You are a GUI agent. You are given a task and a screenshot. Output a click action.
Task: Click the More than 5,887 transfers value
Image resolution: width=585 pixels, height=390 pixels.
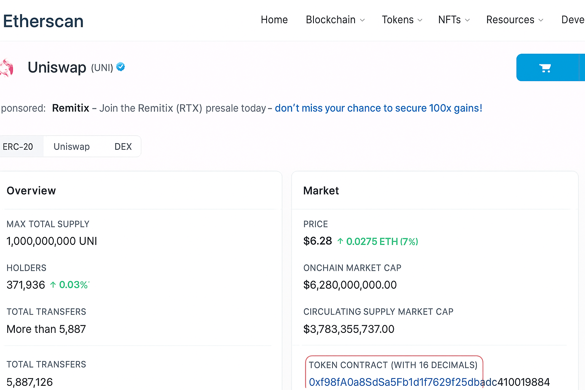pos(46,329)
